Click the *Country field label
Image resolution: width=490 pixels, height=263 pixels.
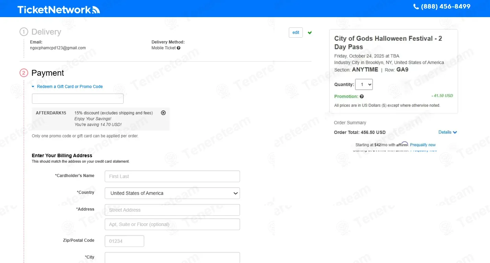(x=86, y=192)
